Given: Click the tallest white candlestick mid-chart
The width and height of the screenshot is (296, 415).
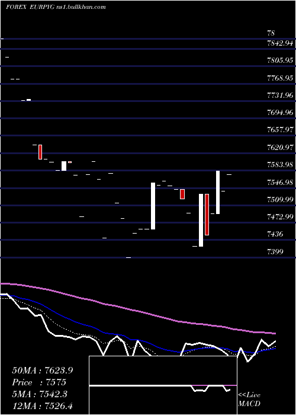Looking at the screenshot, I should (201, 220).
